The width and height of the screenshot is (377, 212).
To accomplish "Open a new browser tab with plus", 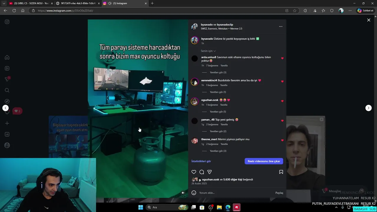I will tap(152, 3).
